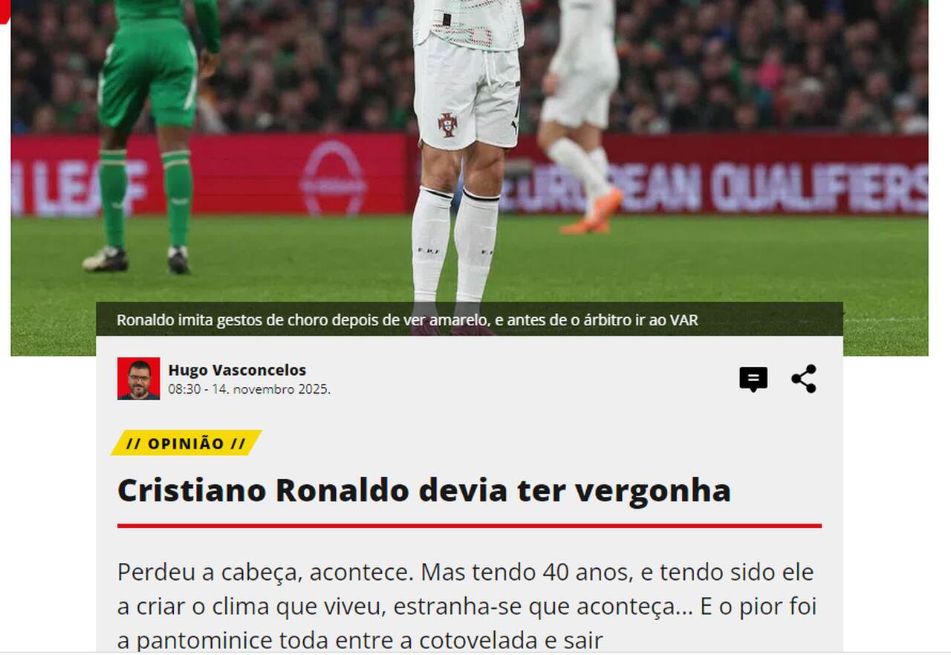Open the Hugo Vasconcelos author name link

click(x=237, y=370)
